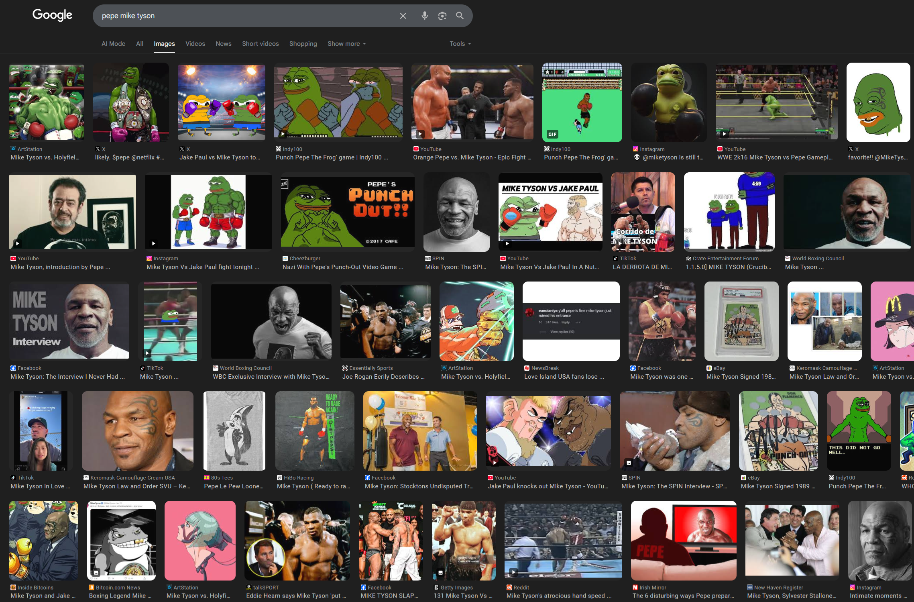914x602 pixels.
Task: Click the magnifying glass search icon
Action: (x=460, y=16)
